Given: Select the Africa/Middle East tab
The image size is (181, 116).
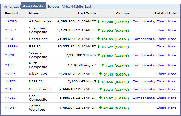Looking at the screenshot, I should (76, 7).
